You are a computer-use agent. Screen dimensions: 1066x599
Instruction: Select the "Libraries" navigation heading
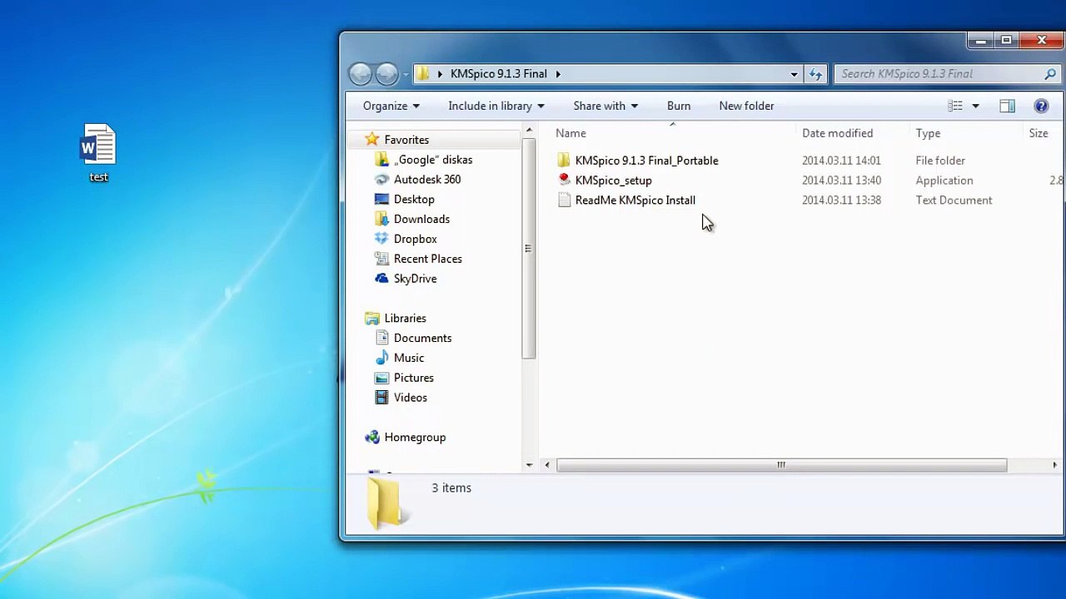[405, 319]
